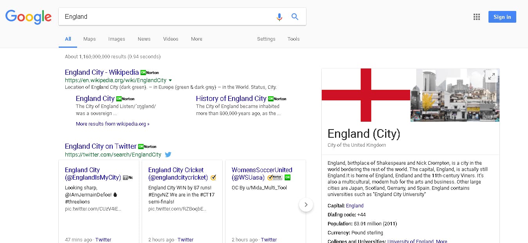Open the More search categories menu
This screenshot has width=528, height=243.
196,39
